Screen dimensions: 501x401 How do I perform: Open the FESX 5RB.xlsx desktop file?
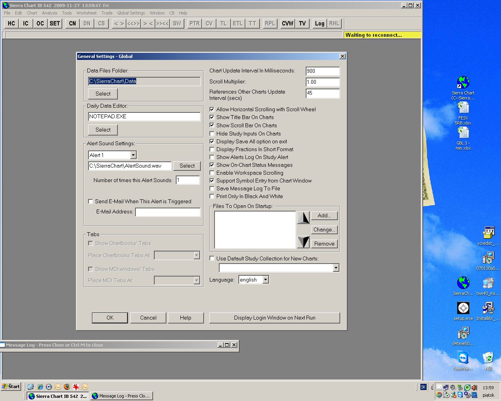click(x=463, y=108)
